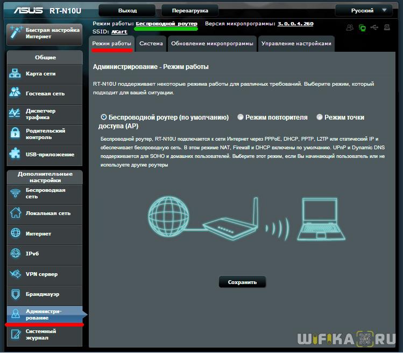Click firmware version 3.0.0.4.260 link

(295, 24)
